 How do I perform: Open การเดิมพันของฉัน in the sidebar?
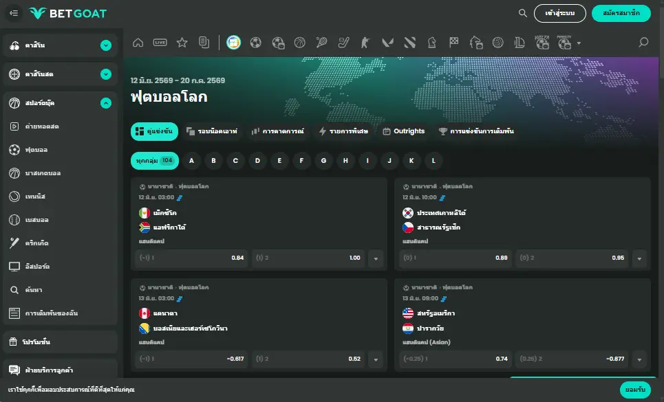tap(60, 313)
